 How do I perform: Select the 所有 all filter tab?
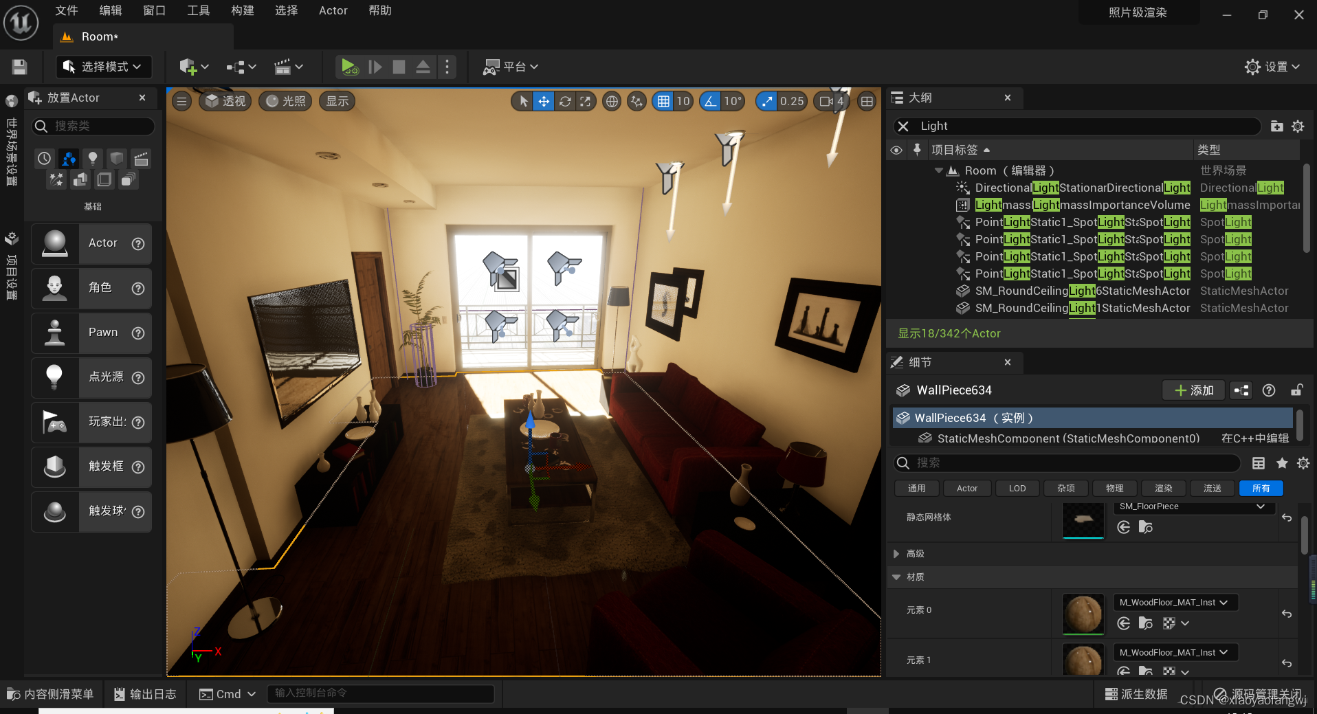[1261, 489]
